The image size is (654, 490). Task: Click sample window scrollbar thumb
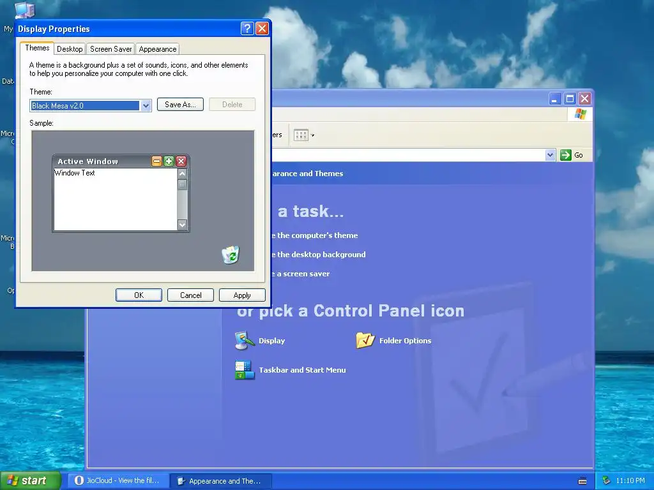coord(182,184)
